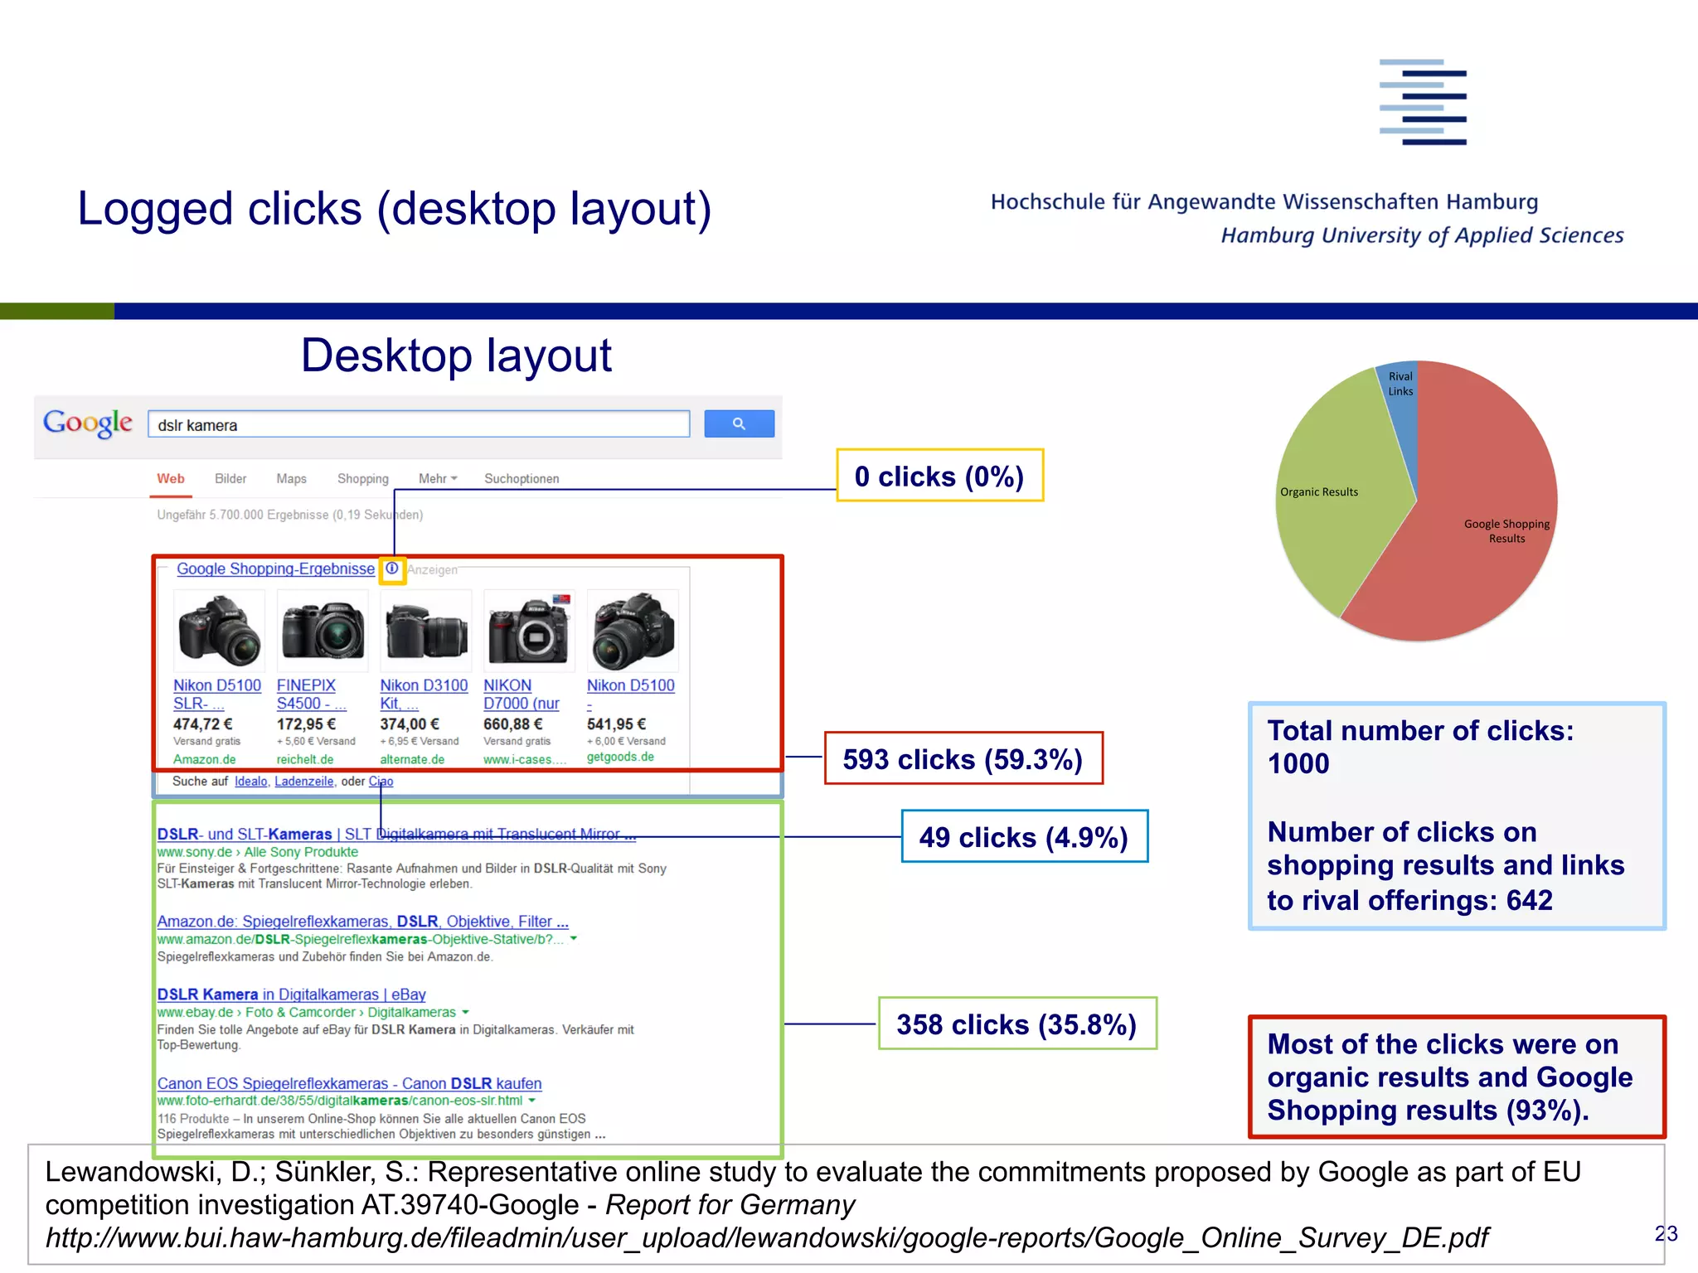Click the reichelt.de seller label
1698x1273 pixels.
(305, 759)
